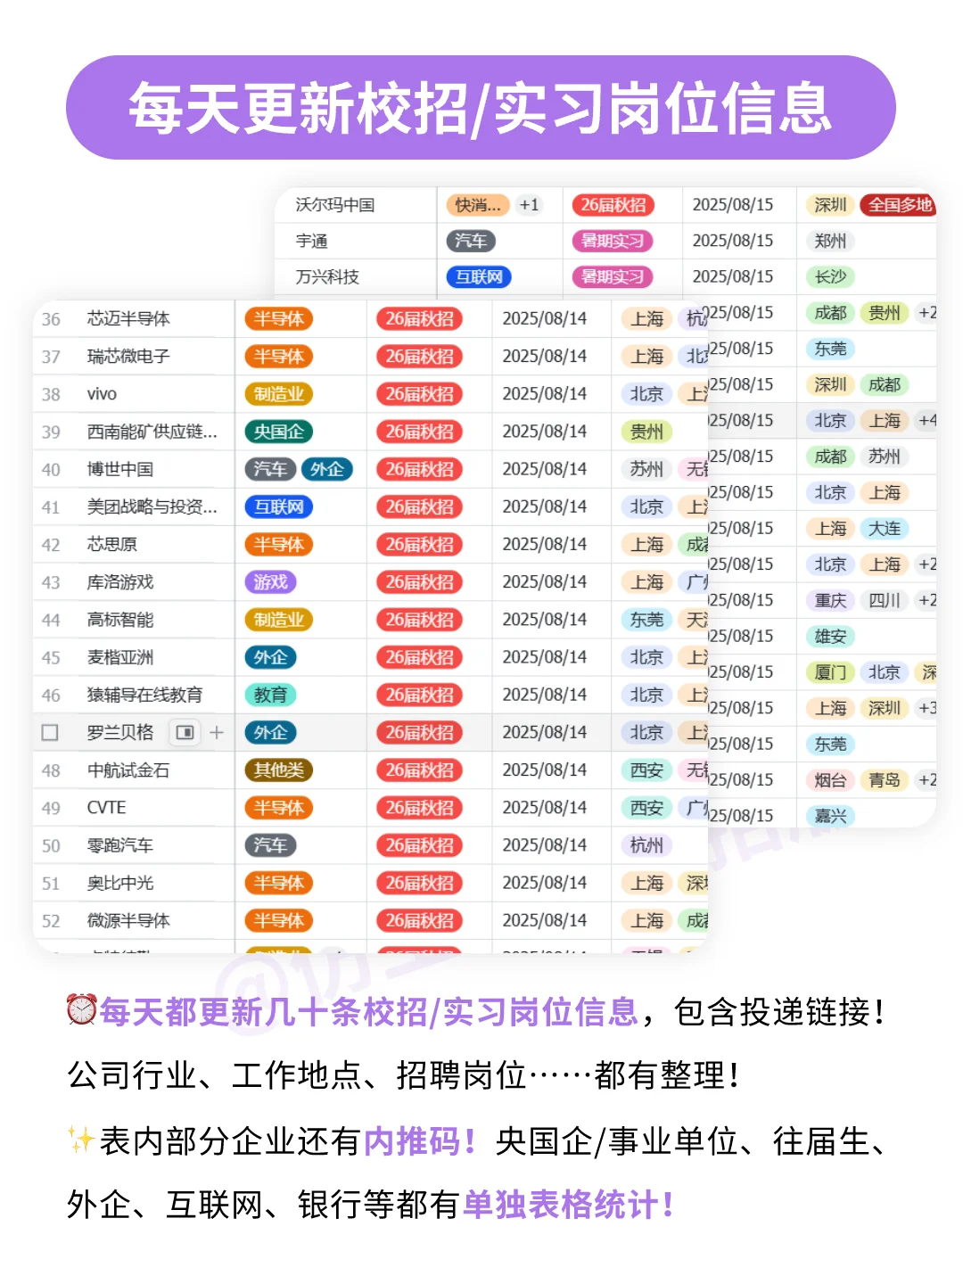Image resolution: width=963 pixels, height=1284 pixels.
Task: Select the 教育 tag for 猿辅导在线教育
Action: (270, 695)
